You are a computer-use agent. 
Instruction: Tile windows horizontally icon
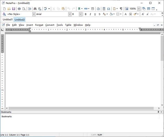(x=149, y=9)
